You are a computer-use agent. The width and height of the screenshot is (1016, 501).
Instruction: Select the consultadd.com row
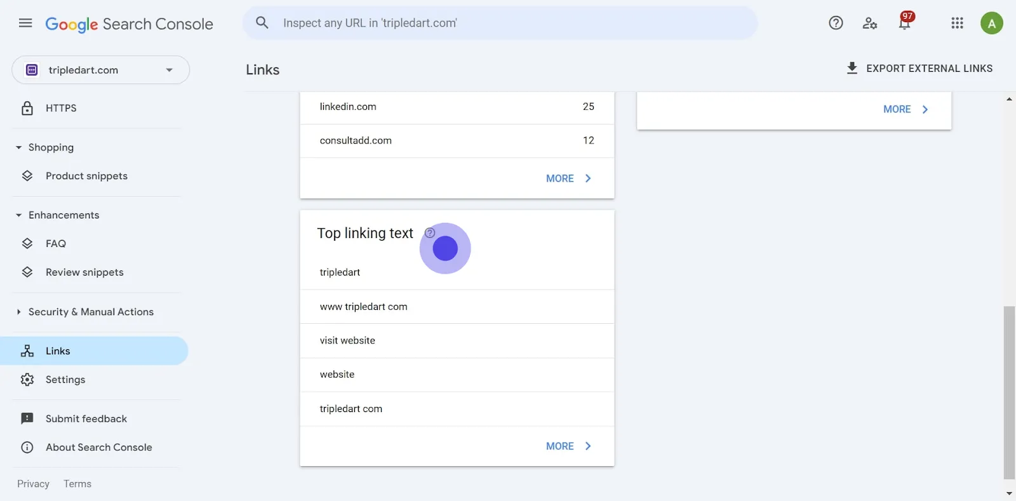click(457, 141)
